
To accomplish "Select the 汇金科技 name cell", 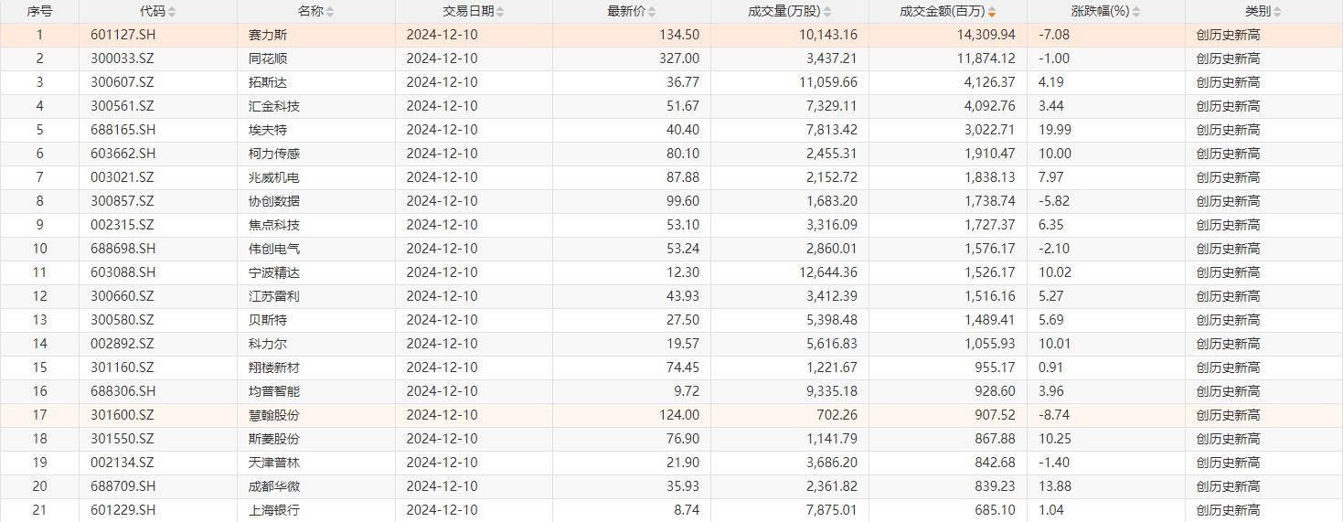I will [x=273, y=106].
